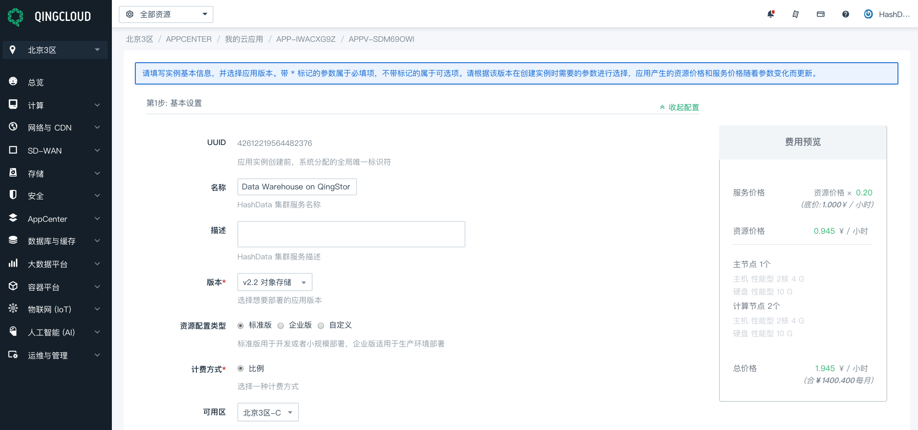Open the help question mark icon
The height and width of the screenshot is (430, 918).
pyautogui.click(x=845, y=14)
